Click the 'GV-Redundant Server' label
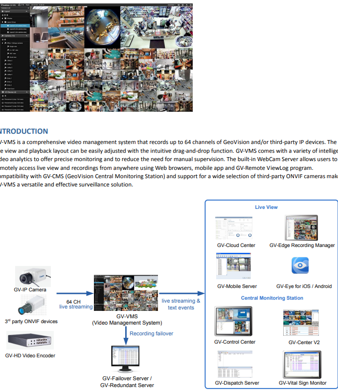This screenshot has width=338, height=390. tap(127, 385)
